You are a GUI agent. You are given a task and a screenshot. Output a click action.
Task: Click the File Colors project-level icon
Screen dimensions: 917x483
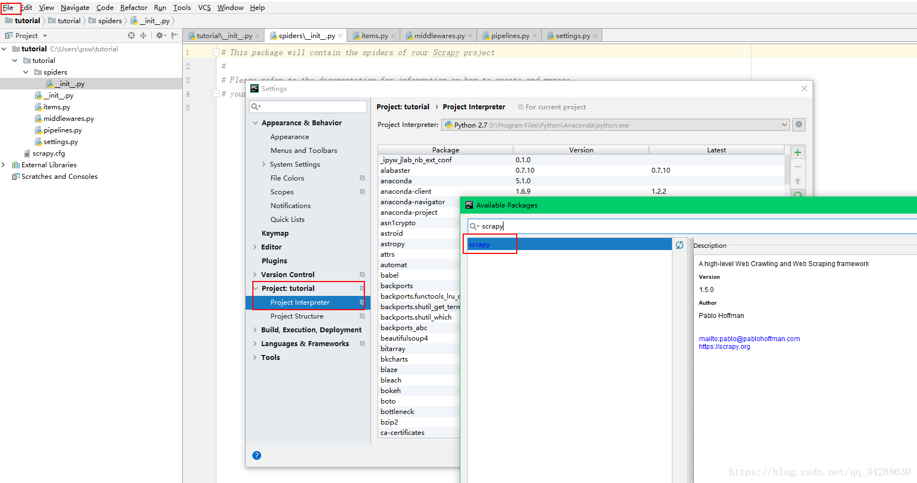click(362, 178)
